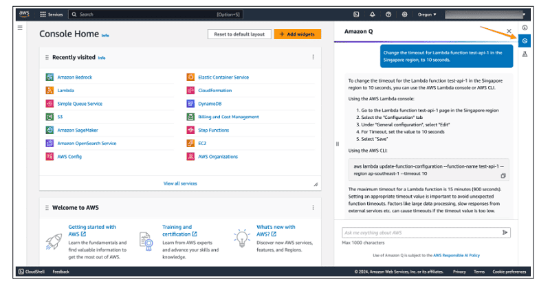The width and height of the screenshot is (550, 286).
Task: Click the Lambda service icon
Action: (x=49, y=90)
